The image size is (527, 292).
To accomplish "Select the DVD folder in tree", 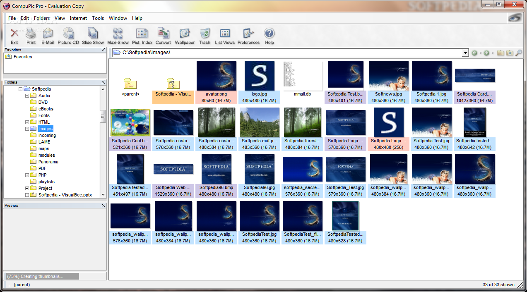I will tap(43, 102).
